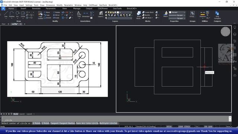The height and width of the screenshot is (134, 238).
Task: Toggle QUAD in status bar
Action: click(210, 127)
